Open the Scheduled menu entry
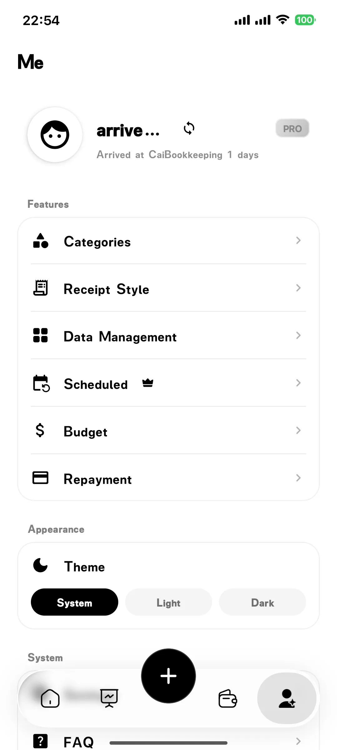Image resolution: width=337 pixels, height=750 pixels. (x=96, y=384)
